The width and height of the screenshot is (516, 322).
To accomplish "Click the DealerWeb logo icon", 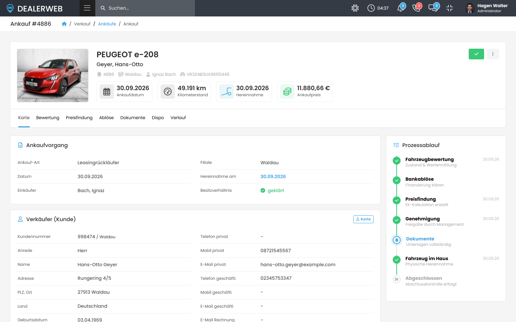I will pyautogui.click(x=10, y=8).
